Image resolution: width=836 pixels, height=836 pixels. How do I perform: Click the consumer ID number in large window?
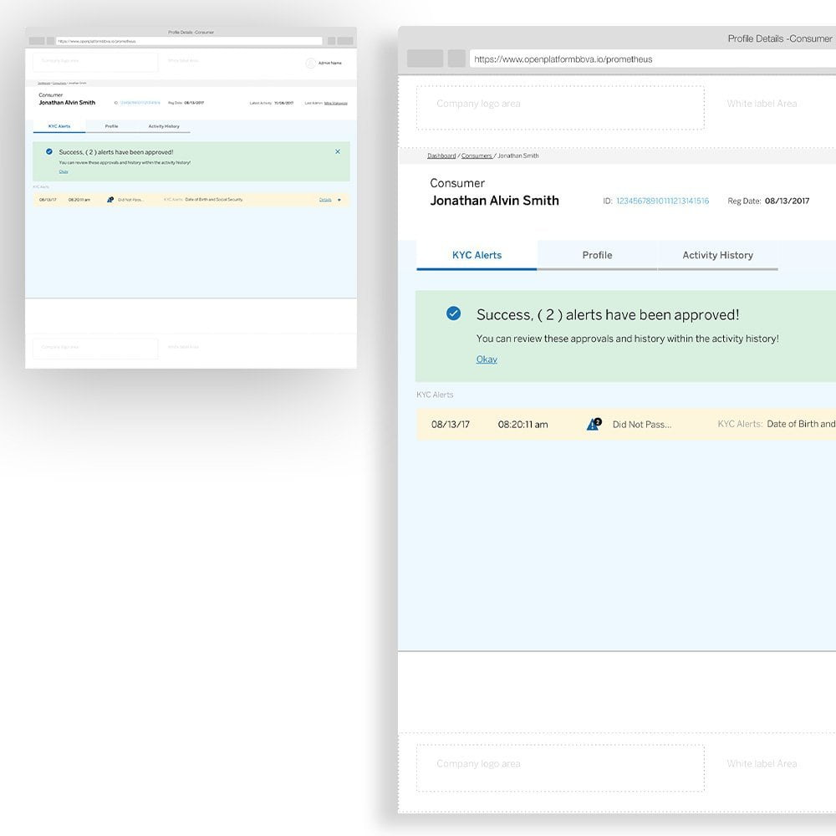[x=662, y=201]
